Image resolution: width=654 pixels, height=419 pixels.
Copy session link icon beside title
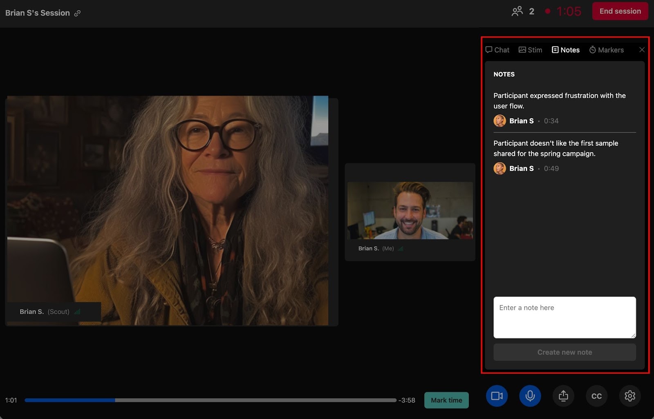(77, 13)
